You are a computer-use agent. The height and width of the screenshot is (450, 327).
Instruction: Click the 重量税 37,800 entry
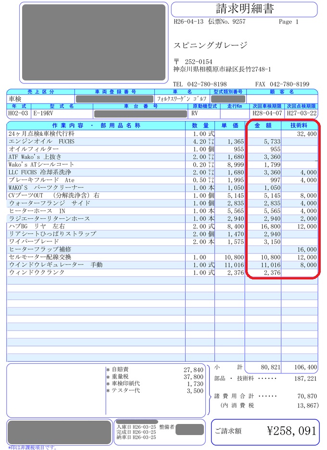click(x=155, y=377)
